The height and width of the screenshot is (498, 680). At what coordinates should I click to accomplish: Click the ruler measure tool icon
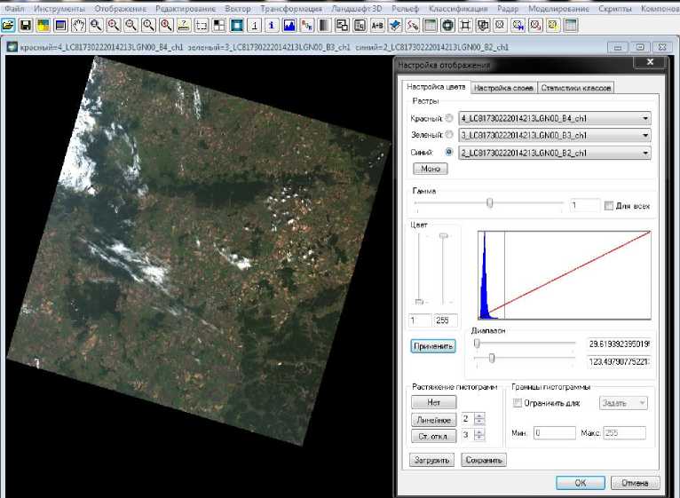[184, 25]
